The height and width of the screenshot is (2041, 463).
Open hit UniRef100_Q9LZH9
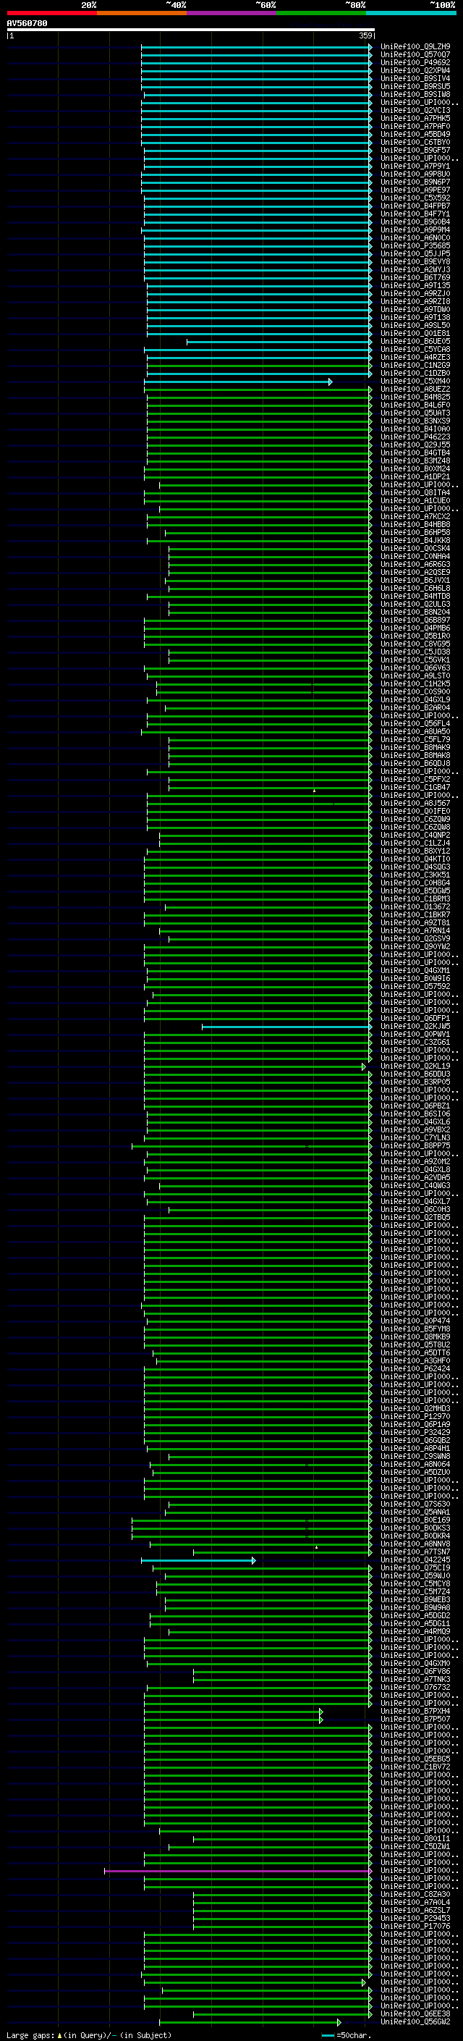(415, 47)
